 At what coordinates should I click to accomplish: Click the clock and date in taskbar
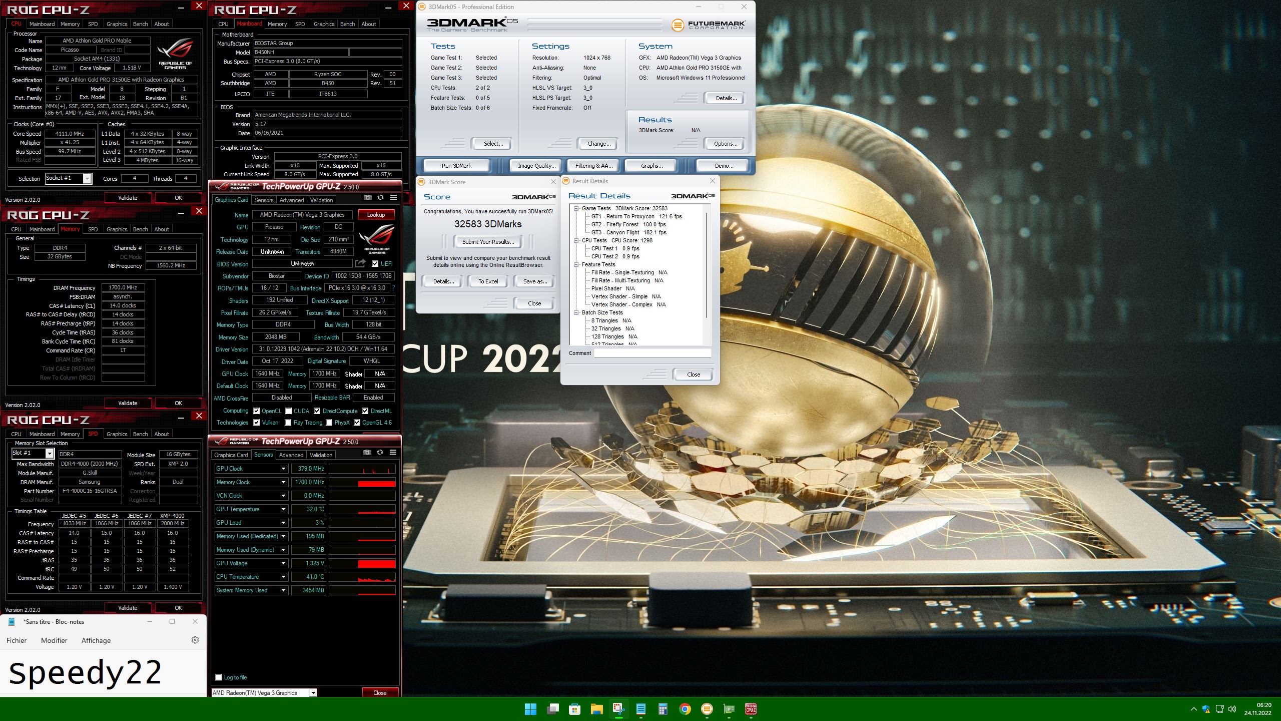tap(1257, 709)
